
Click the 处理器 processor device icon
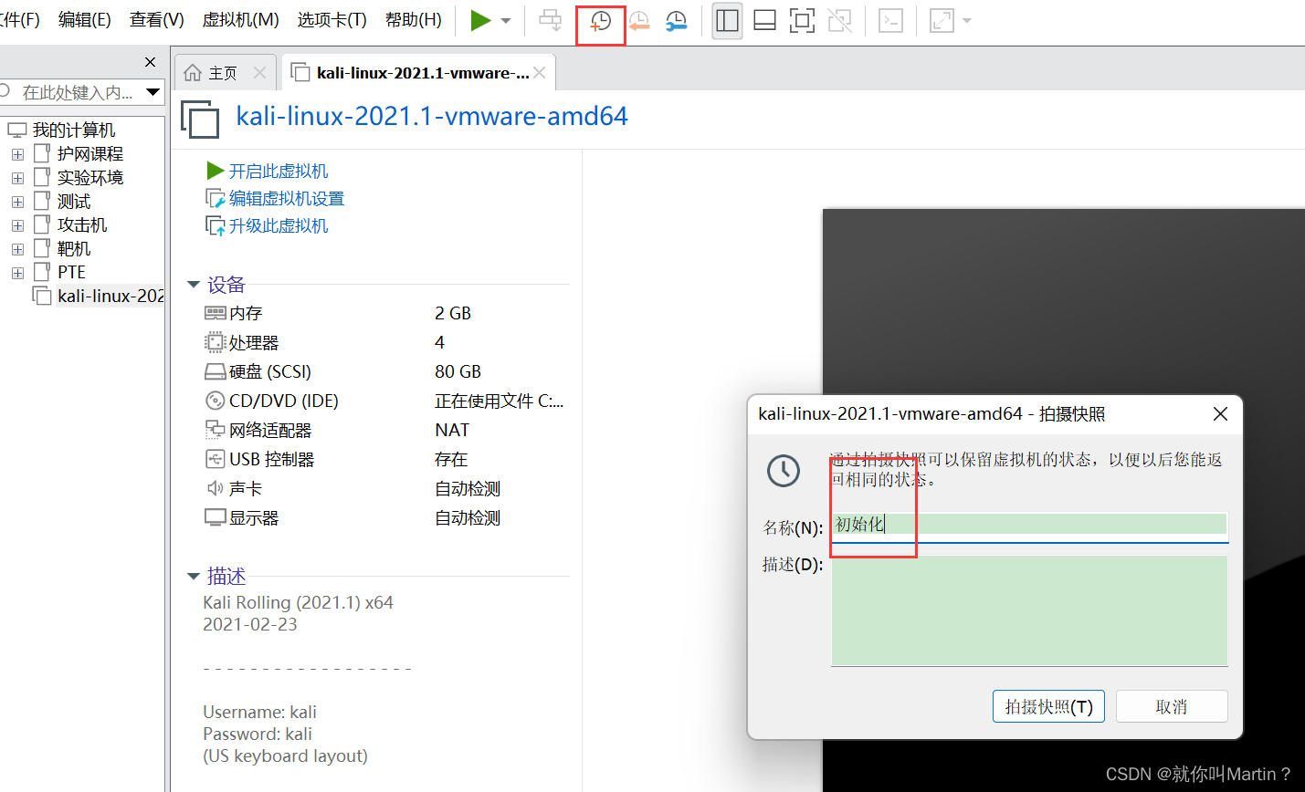(215, 342)
